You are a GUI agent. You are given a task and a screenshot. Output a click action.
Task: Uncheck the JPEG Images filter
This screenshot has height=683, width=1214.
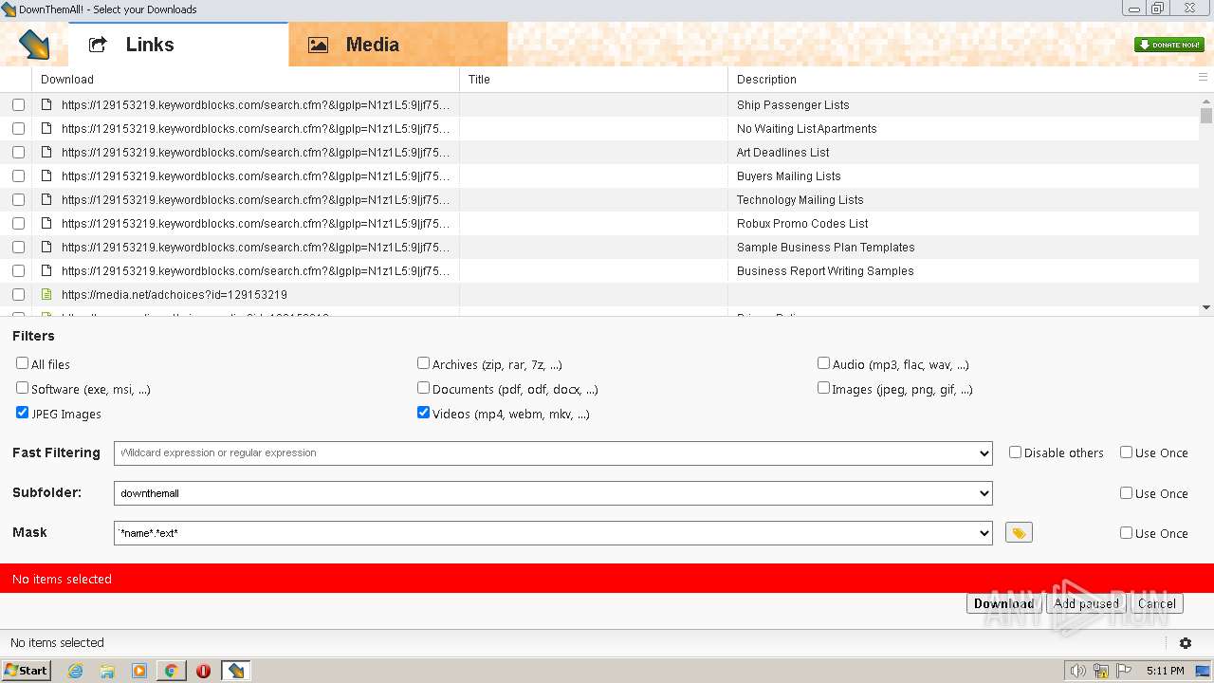[22, 413]
